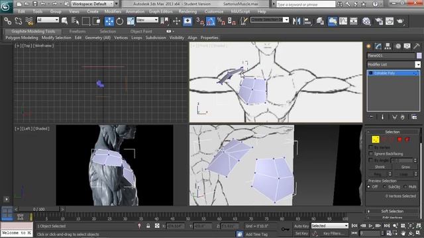Switch to the Freeform ribbon tab
The image size is (424, 238).
pyautogui.click(x=78, y=31)
